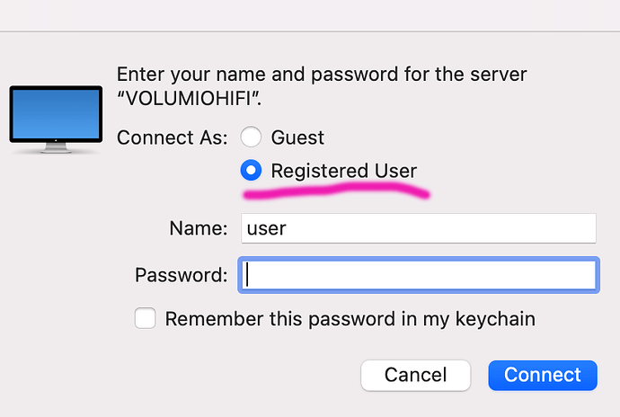Click the "Guest" option text
Image resolution: width=620 pixels, height=417 pixels.
tap(297, 138)
